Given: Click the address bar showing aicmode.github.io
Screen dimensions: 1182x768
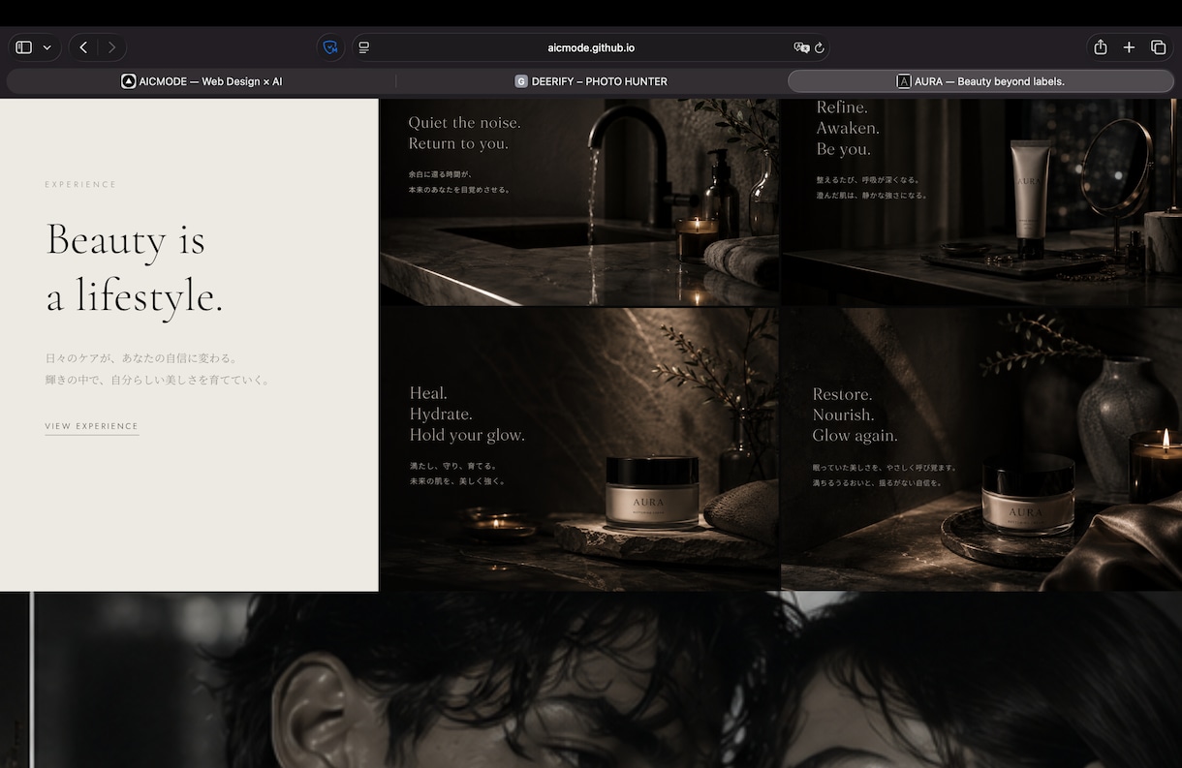Looking at the screenshot, I should (591, 47).
